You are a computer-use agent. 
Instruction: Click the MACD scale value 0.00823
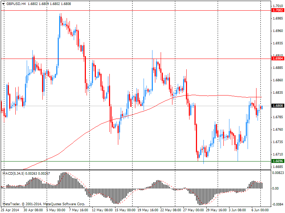click(278, 173)
